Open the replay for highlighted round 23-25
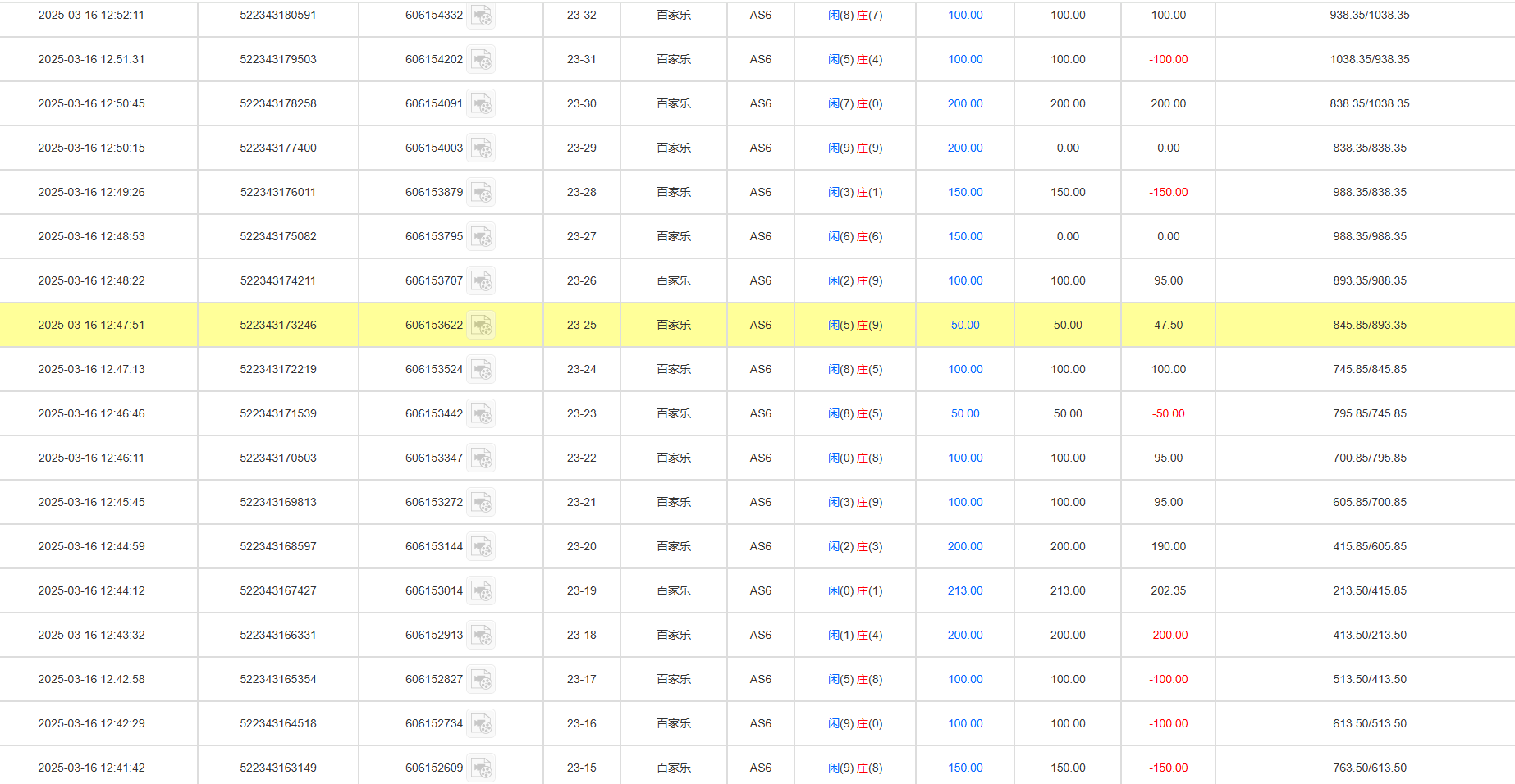 point(483,325)
